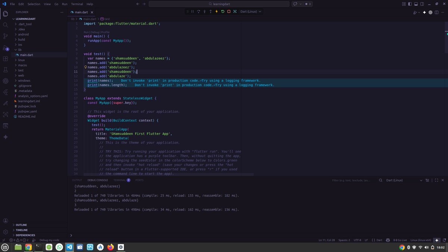Open the Selection menu
Screen dimensions: 448x252
tap(33, 4)
